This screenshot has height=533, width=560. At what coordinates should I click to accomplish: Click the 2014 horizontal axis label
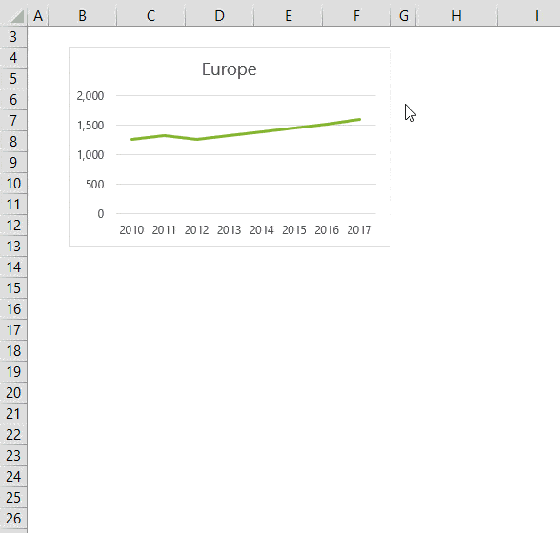pos(261,230)
